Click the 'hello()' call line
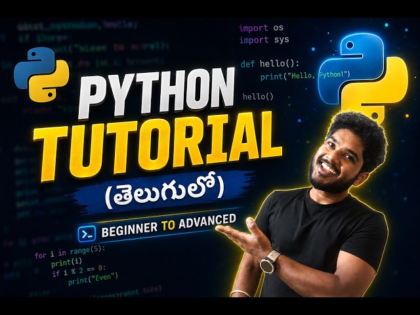The width and height of the screenshot is (420, 315). click(258, 96)
